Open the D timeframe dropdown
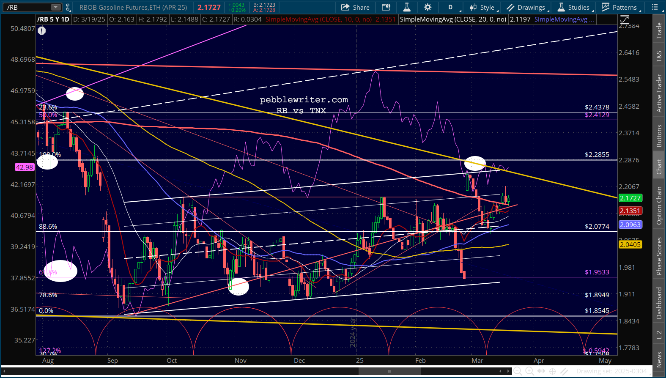The height and width of the screenshot is (378, 666). click(x=453, y=7)
